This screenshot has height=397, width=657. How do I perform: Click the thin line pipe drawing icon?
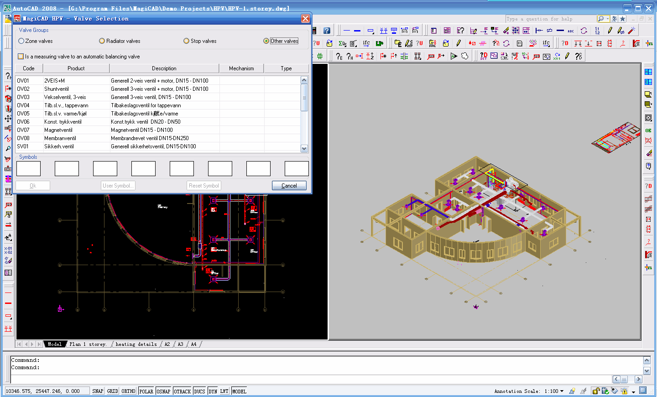point(347,31)
